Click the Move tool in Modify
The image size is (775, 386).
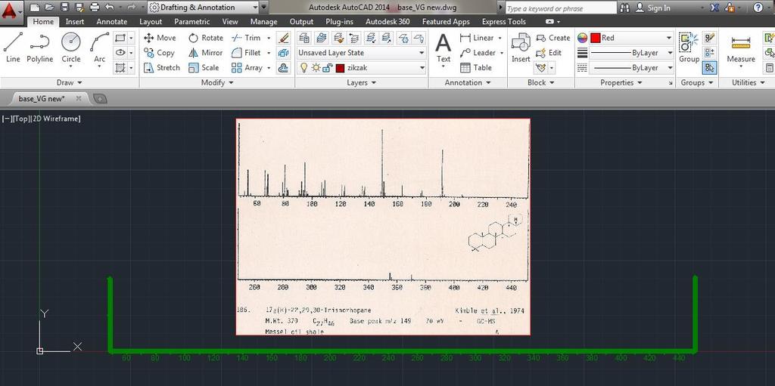coord(160,38)
